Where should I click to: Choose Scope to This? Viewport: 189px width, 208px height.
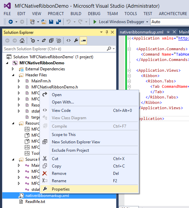coord(89,135)
